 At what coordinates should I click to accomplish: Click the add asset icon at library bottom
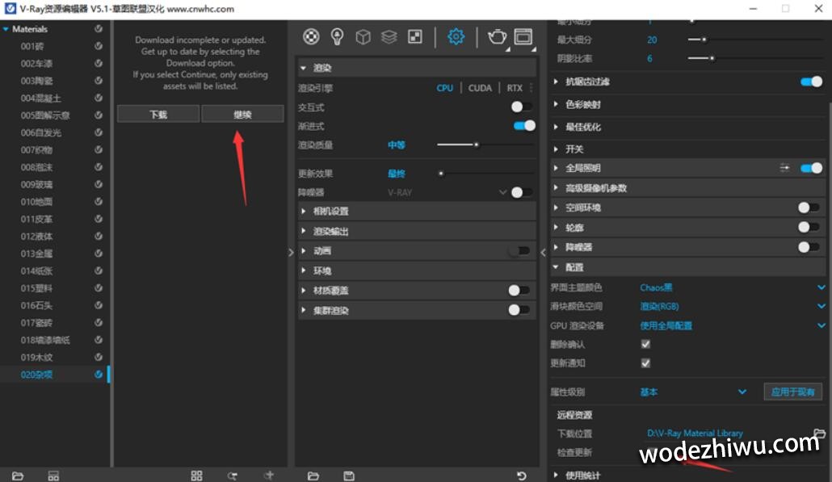269,476
